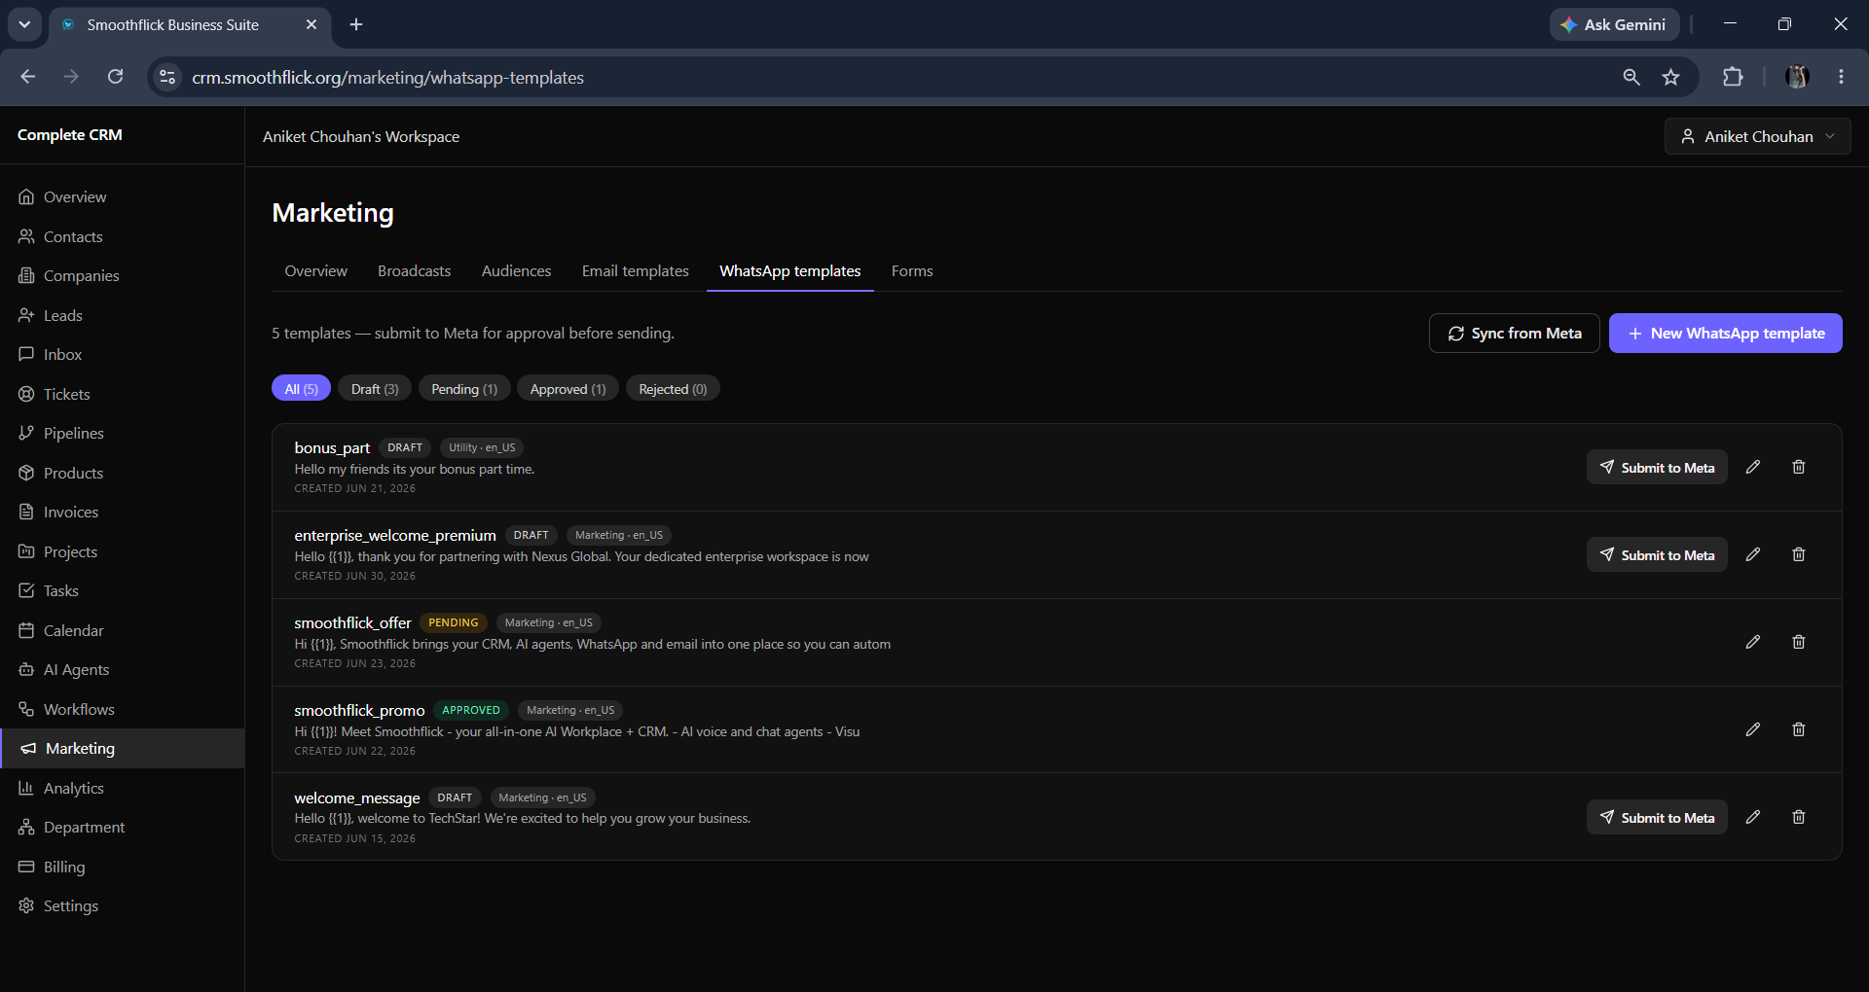This screenshot has height=992, width=1869.
Task: Open Overview in the sidebar
Action: 122,196
